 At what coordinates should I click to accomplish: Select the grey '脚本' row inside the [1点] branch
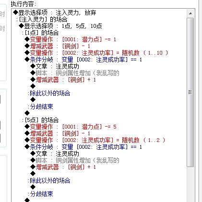[x=75, y=73]
